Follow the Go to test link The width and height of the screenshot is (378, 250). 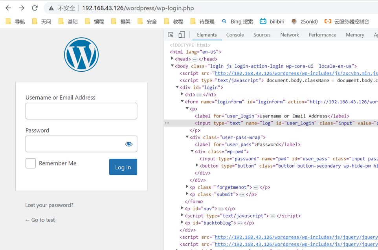pyautogui.click(x=40, y=220)
